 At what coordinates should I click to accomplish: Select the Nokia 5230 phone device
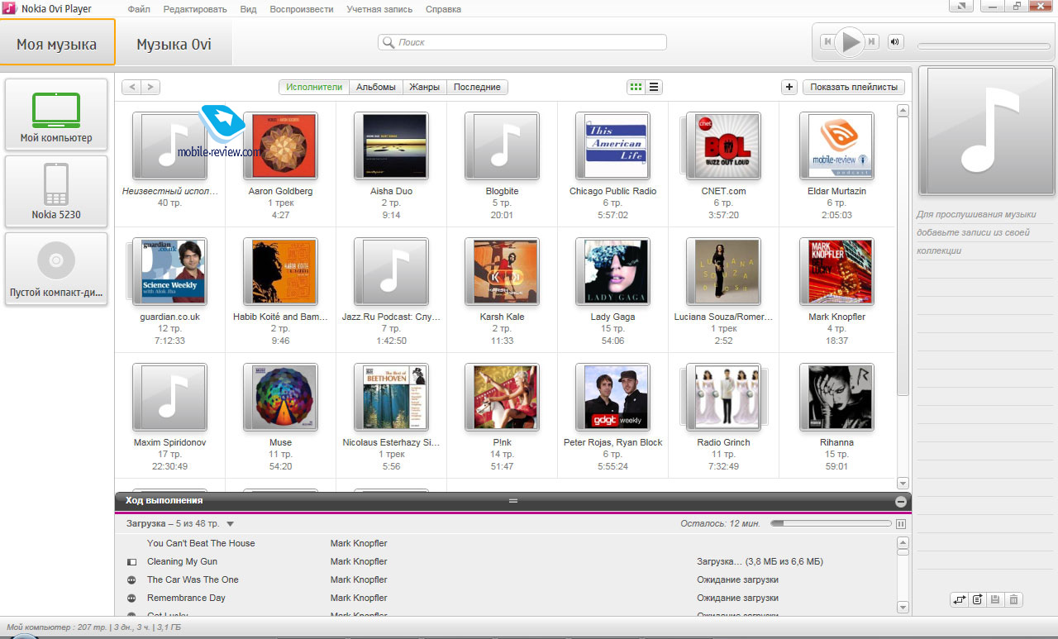tap(56, 191)
